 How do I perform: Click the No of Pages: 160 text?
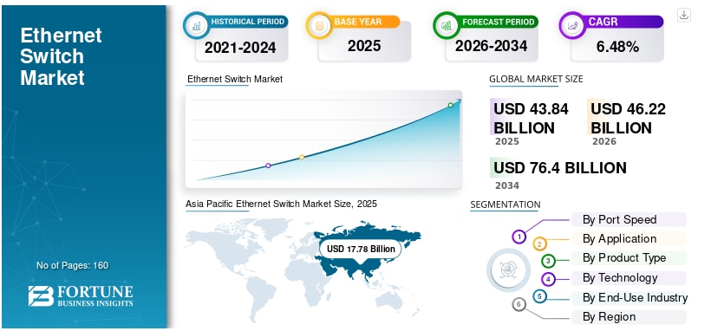[72, 265]
